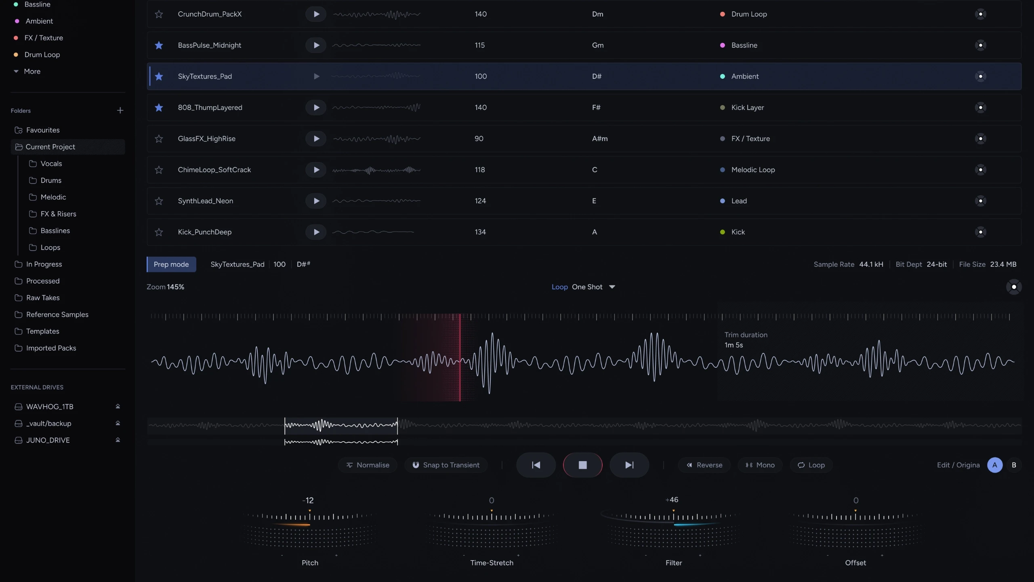Eject the _vault/backup drive
Viewport: 1034px width, 582px height.
click(x=118, y=424)
